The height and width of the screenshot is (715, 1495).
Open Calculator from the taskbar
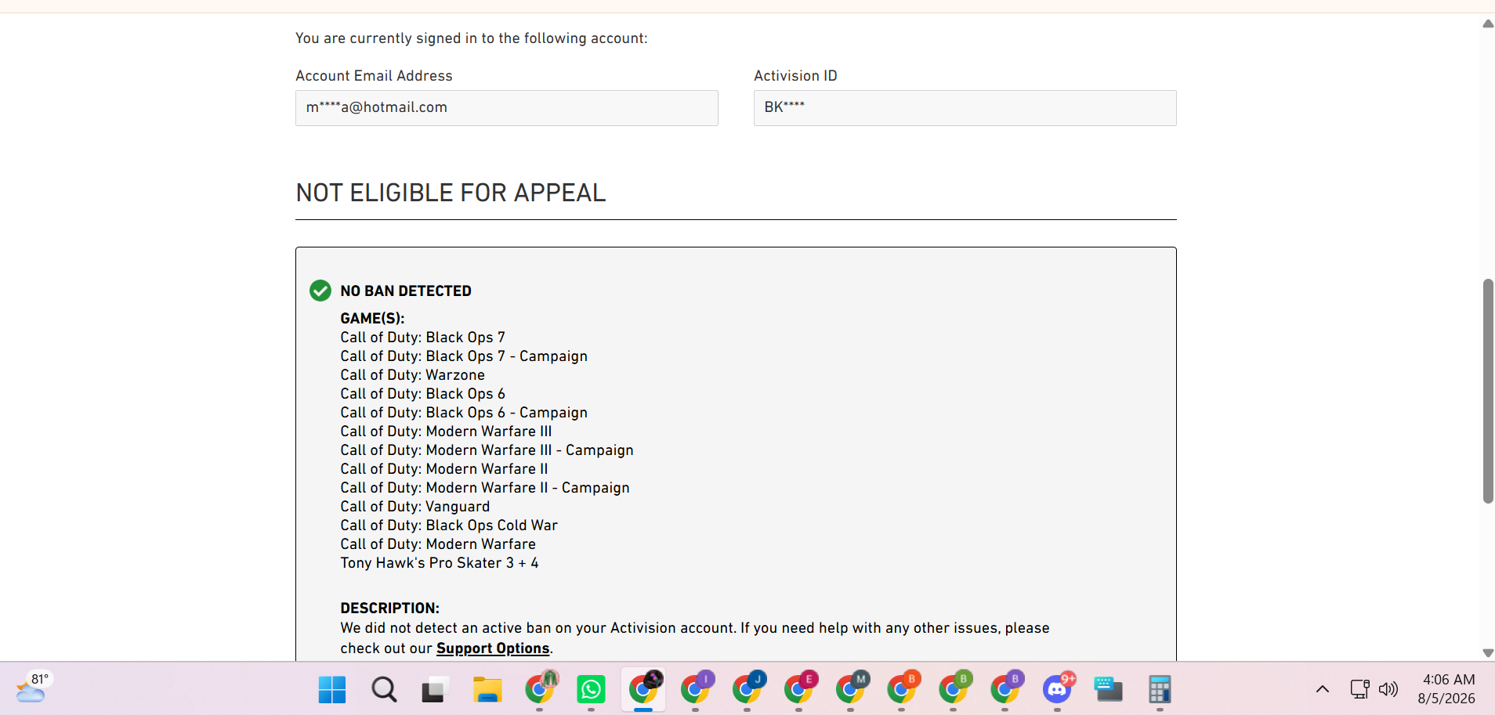pos(1160,690)
